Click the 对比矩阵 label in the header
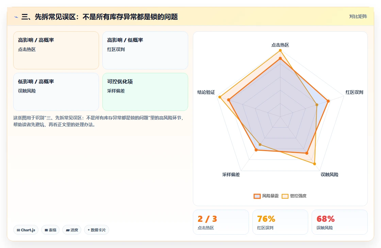 (358, 17)
